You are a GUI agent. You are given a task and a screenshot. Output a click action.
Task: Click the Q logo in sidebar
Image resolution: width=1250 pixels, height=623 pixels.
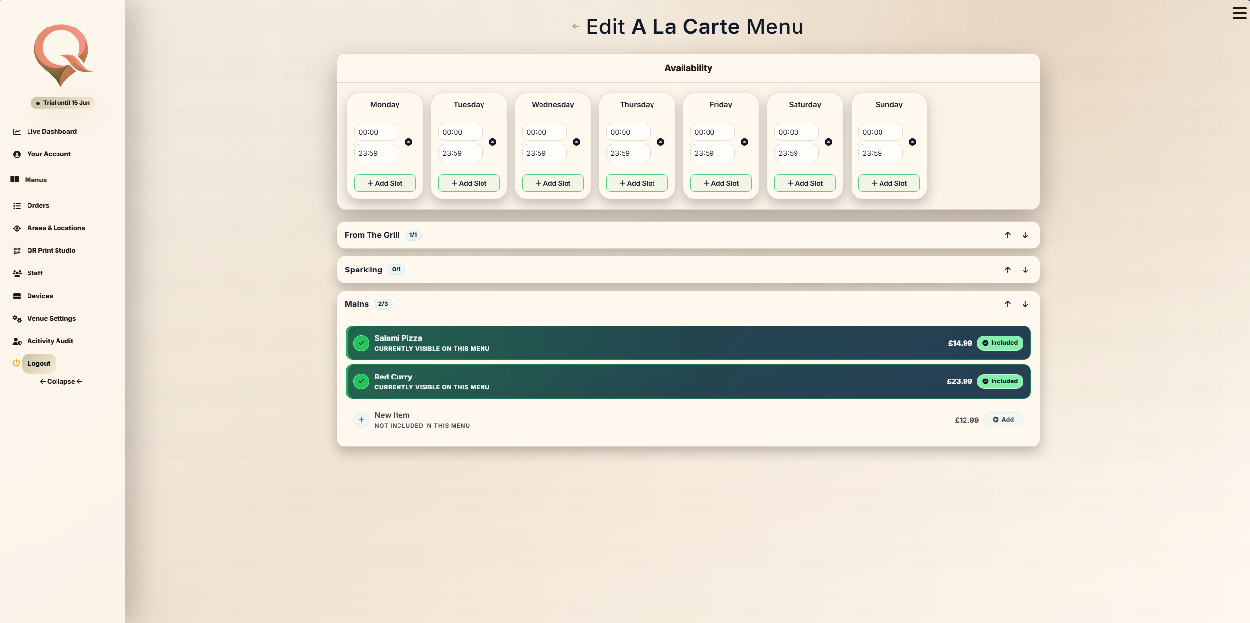pos(63,55)
